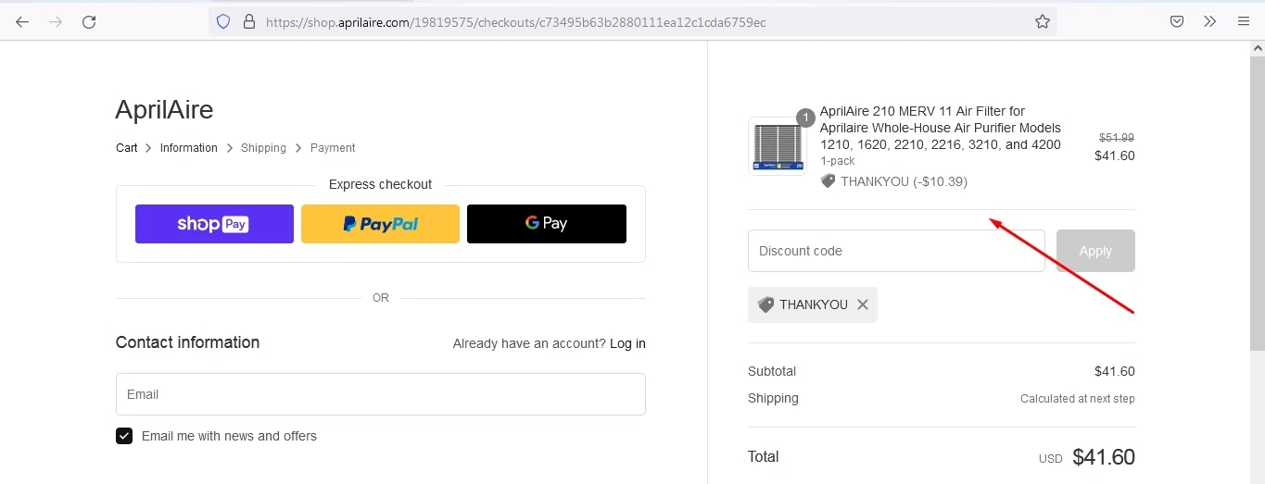
Task: Focus the Discount code field
Action: click(x=896, y=251)
